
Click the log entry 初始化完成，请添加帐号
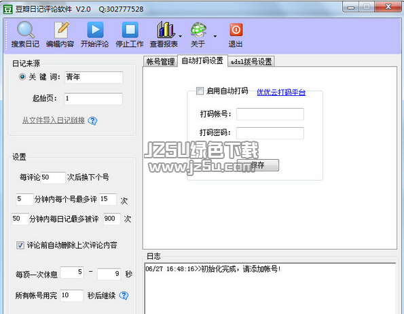pyautogui.click(x=213, y=269)
